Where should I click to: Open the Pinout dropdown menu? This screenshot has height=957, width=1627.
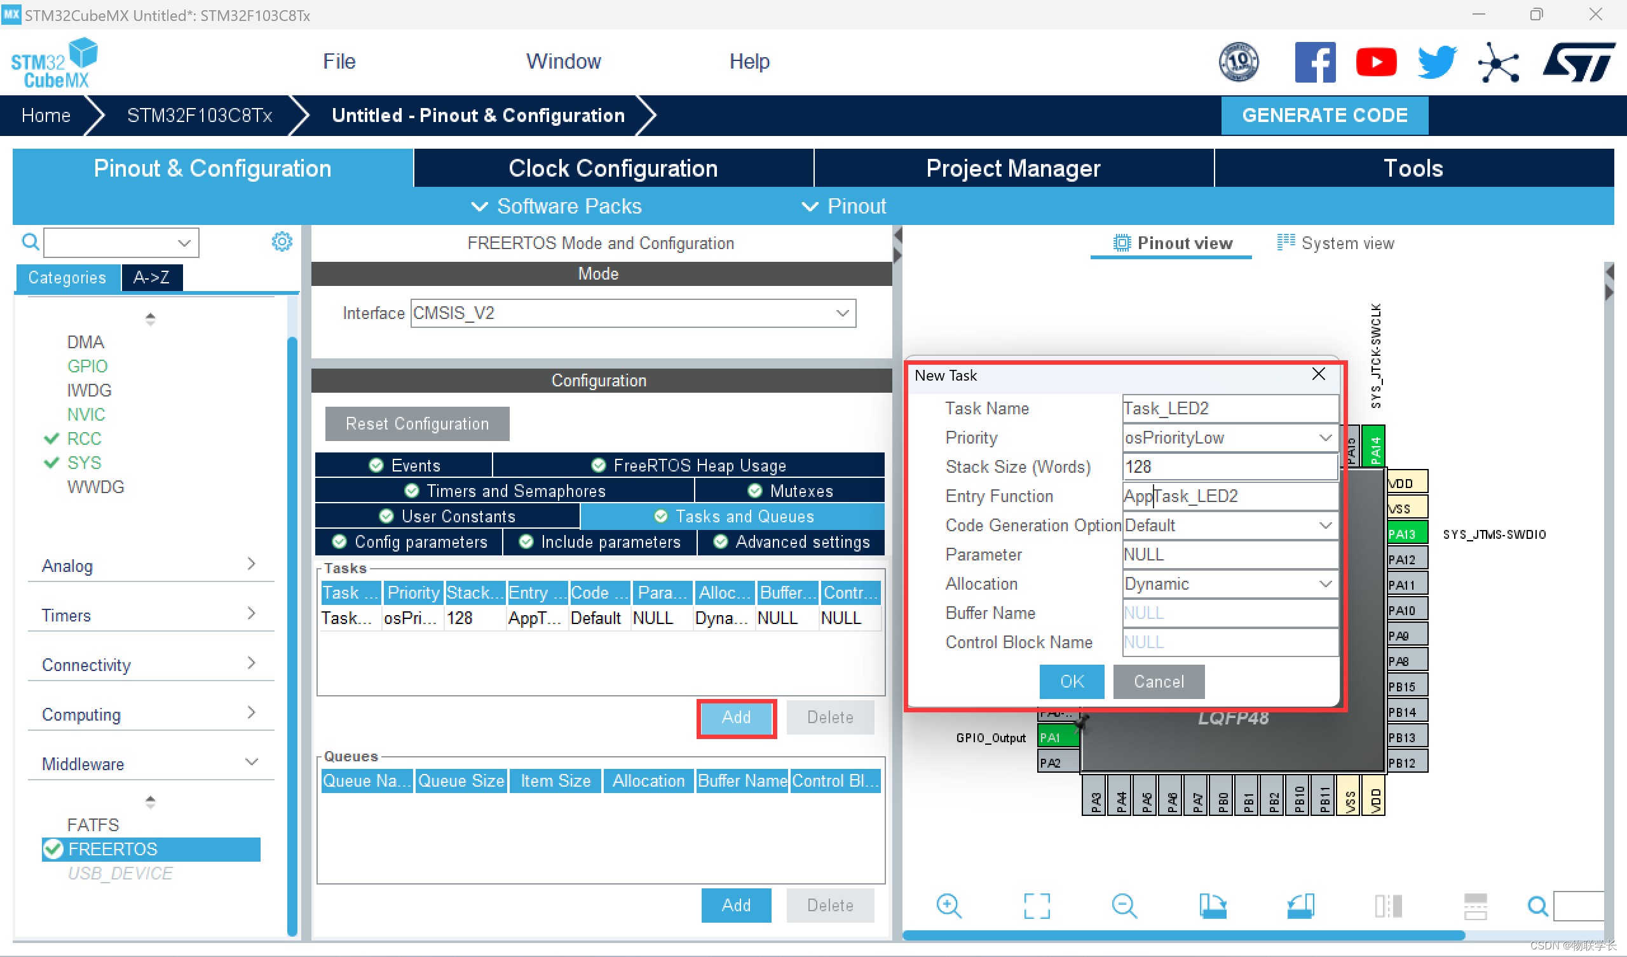pos(843,206)
